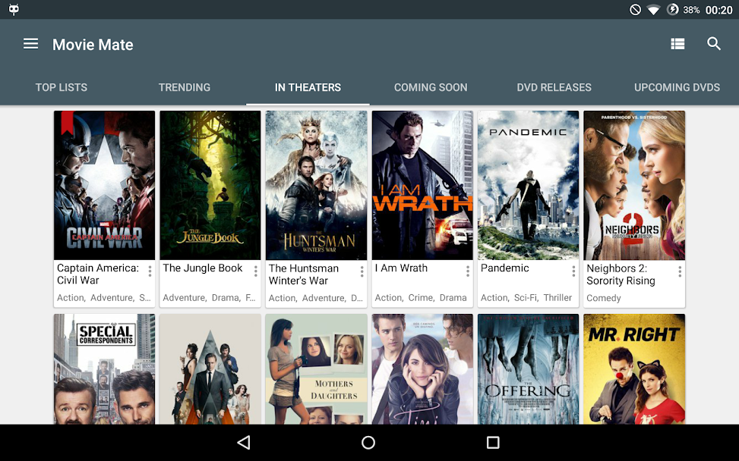Click the 'Captain America: Civil War' title
739x461 pixels.
pos(98,274)
